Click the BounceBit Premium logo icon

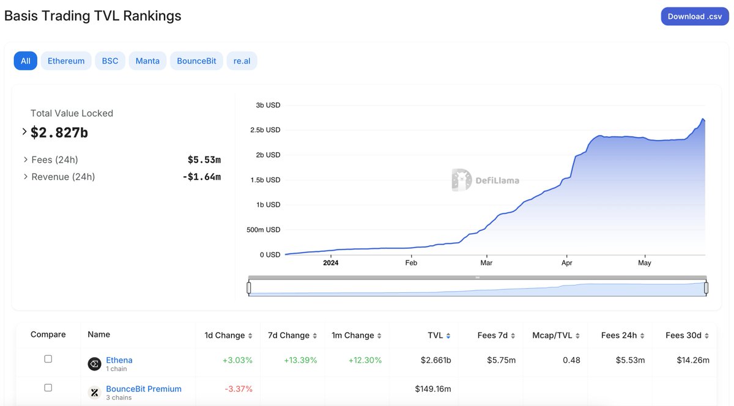[x=94, y=393]
